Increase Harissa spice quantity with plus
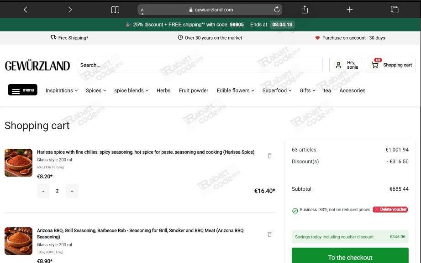 (x=72, y=191)
